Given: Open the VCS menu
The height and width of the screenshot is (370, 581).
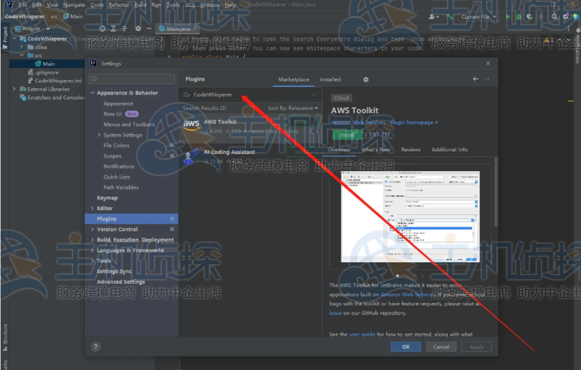Looking at the screenshot, I should point(190,5).
